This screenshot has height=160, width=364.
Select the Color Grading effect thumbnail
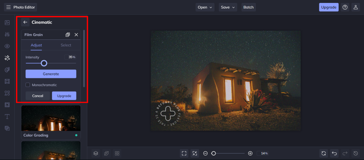(51, 122)
